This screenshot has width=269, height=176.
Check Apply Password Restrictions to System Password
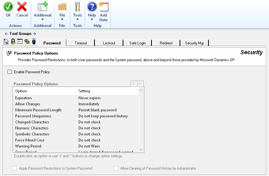point(15,168)
